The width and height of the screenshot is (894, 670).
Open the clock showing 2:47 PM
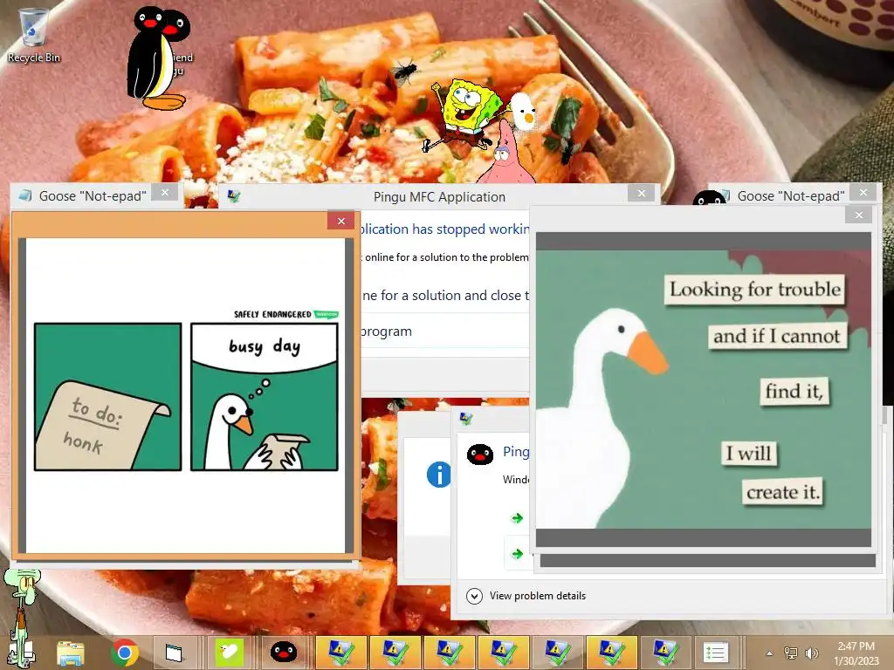(856, 653)
